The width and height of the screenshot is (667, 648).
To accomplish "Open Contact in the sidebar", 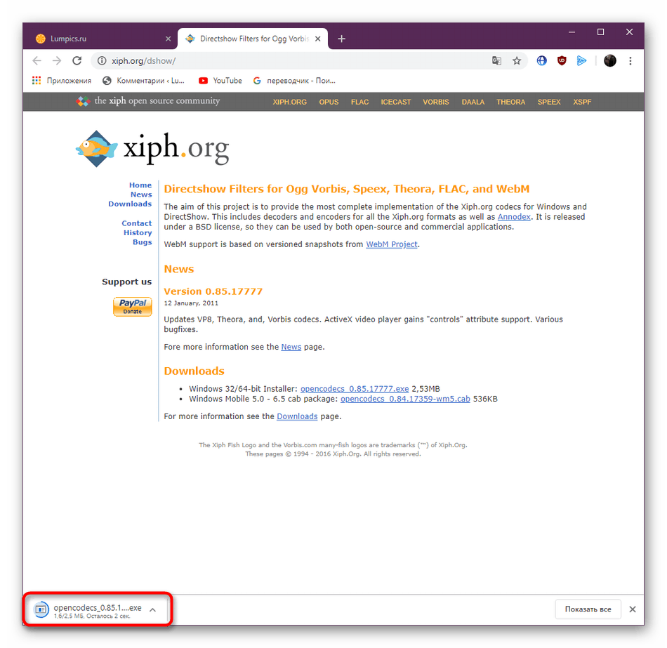I will [136, 223].
